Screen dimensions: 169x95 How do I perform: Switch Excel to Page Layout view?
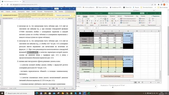pos(139,82)
